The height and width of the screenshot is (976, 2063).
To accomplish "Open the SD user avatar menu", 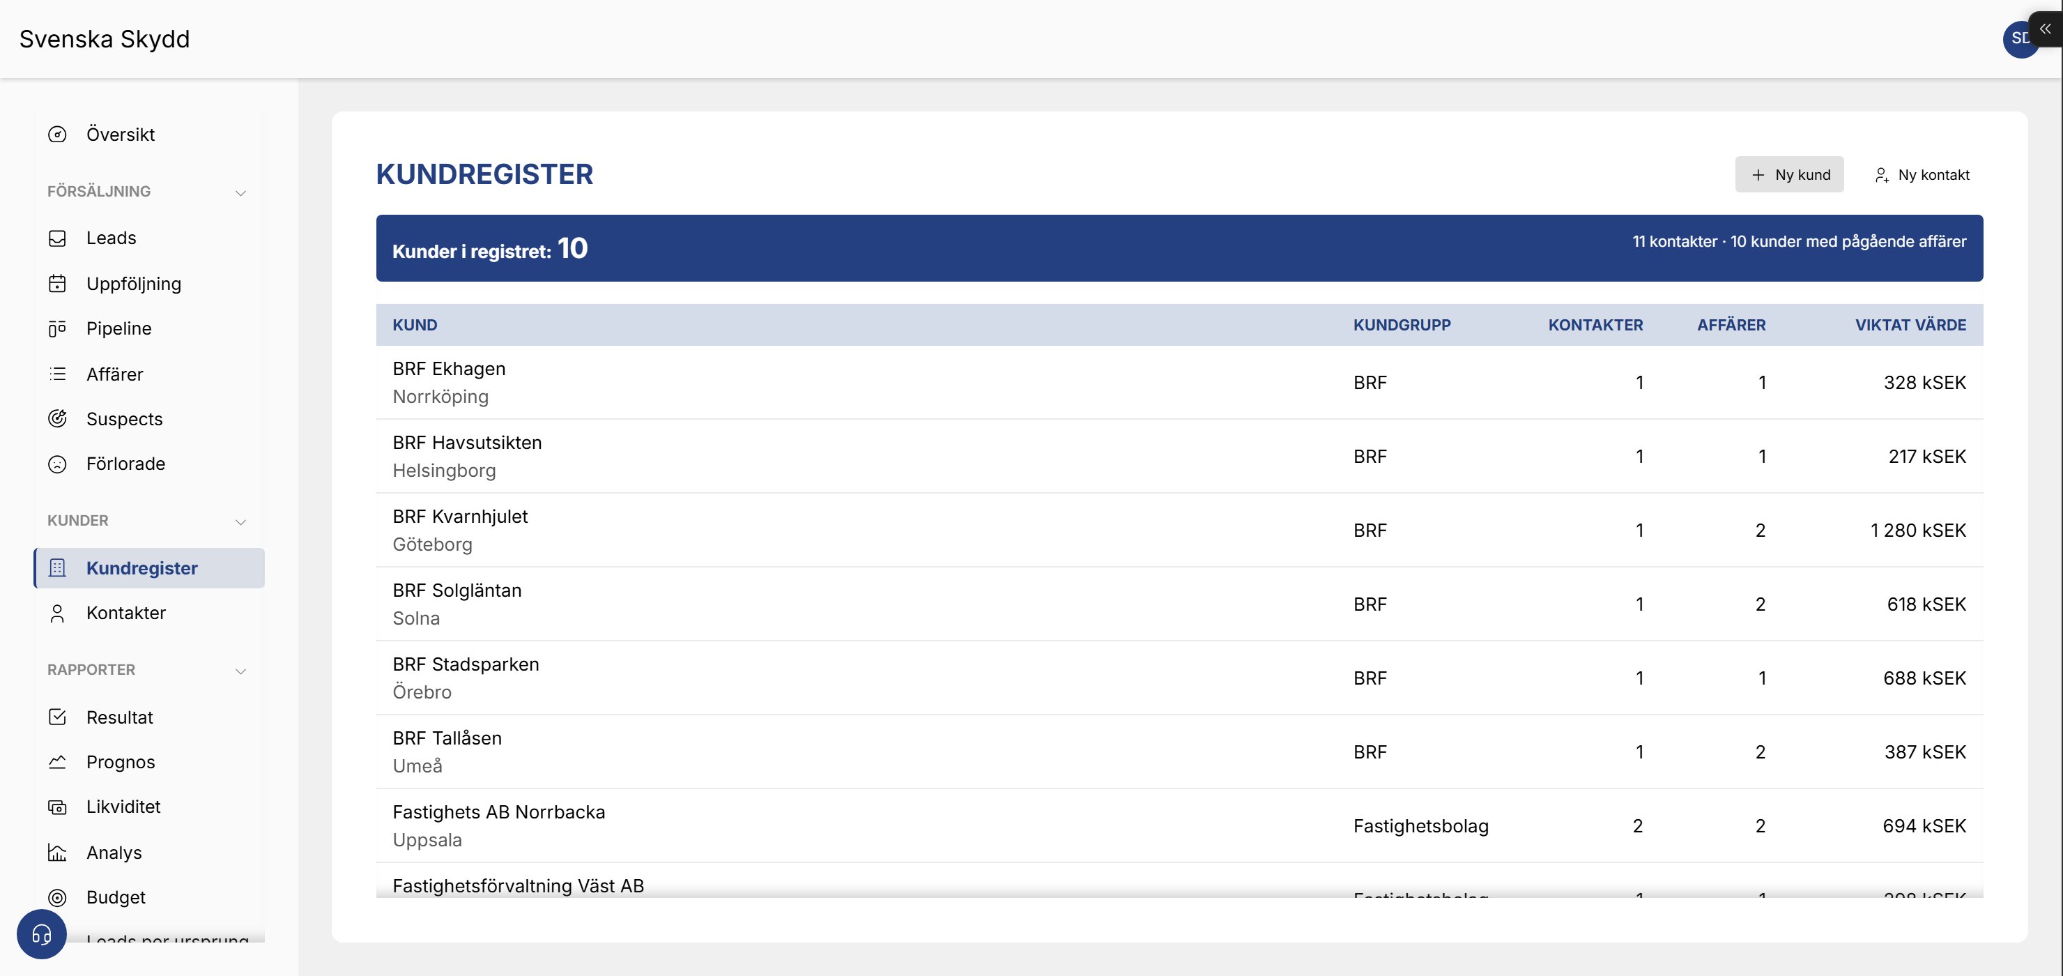I will pyautogui.click(x=2020, y=38).
